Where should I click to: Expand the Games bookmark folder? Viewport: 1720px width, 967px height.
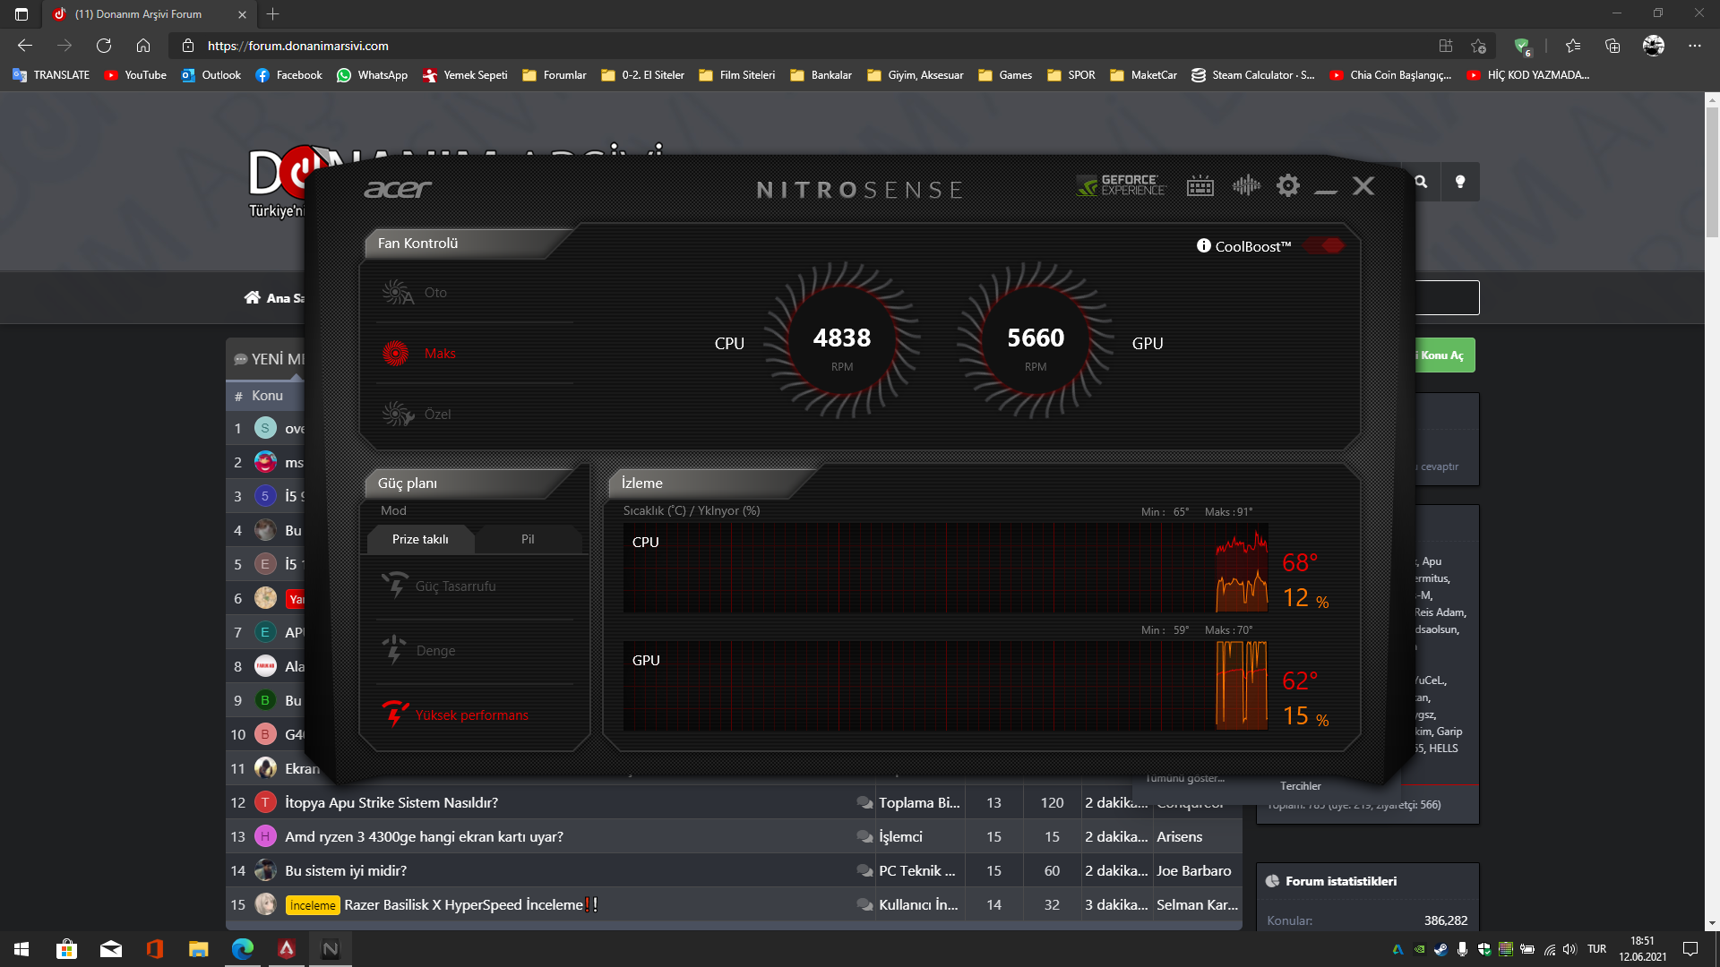[1005, 75]
